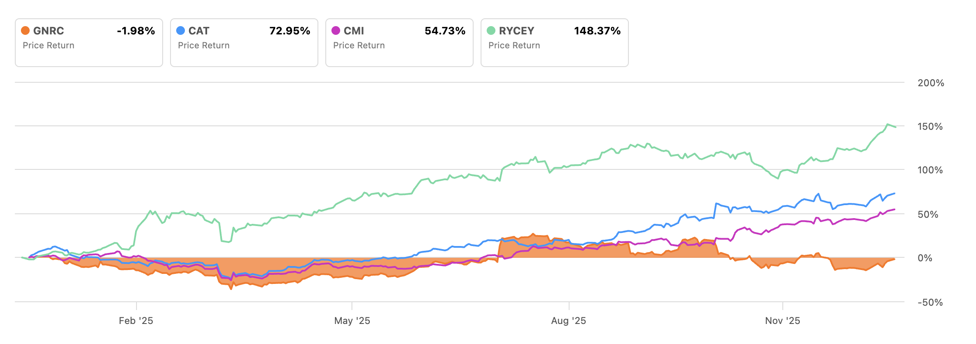The image size is (976, 344).
Task: Click Price Return text under RYCEY
Action: click(x=514, y=45)
